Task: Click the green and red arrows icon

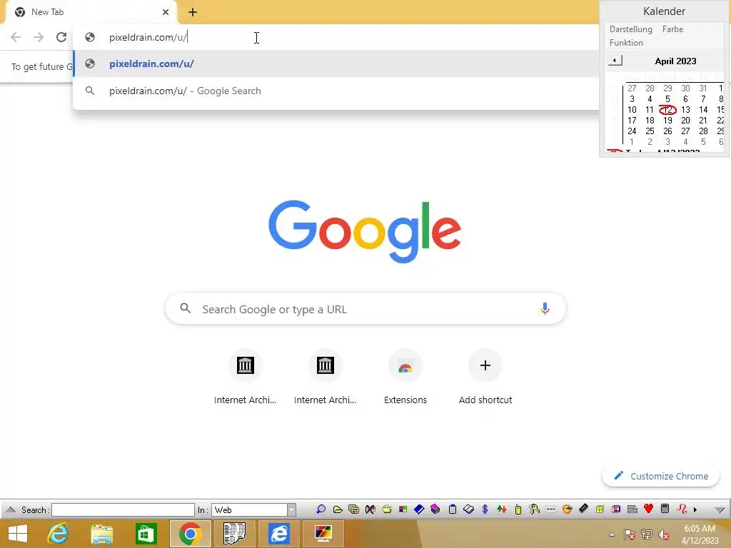Action: pyautogui.click(x=502, y=509)
